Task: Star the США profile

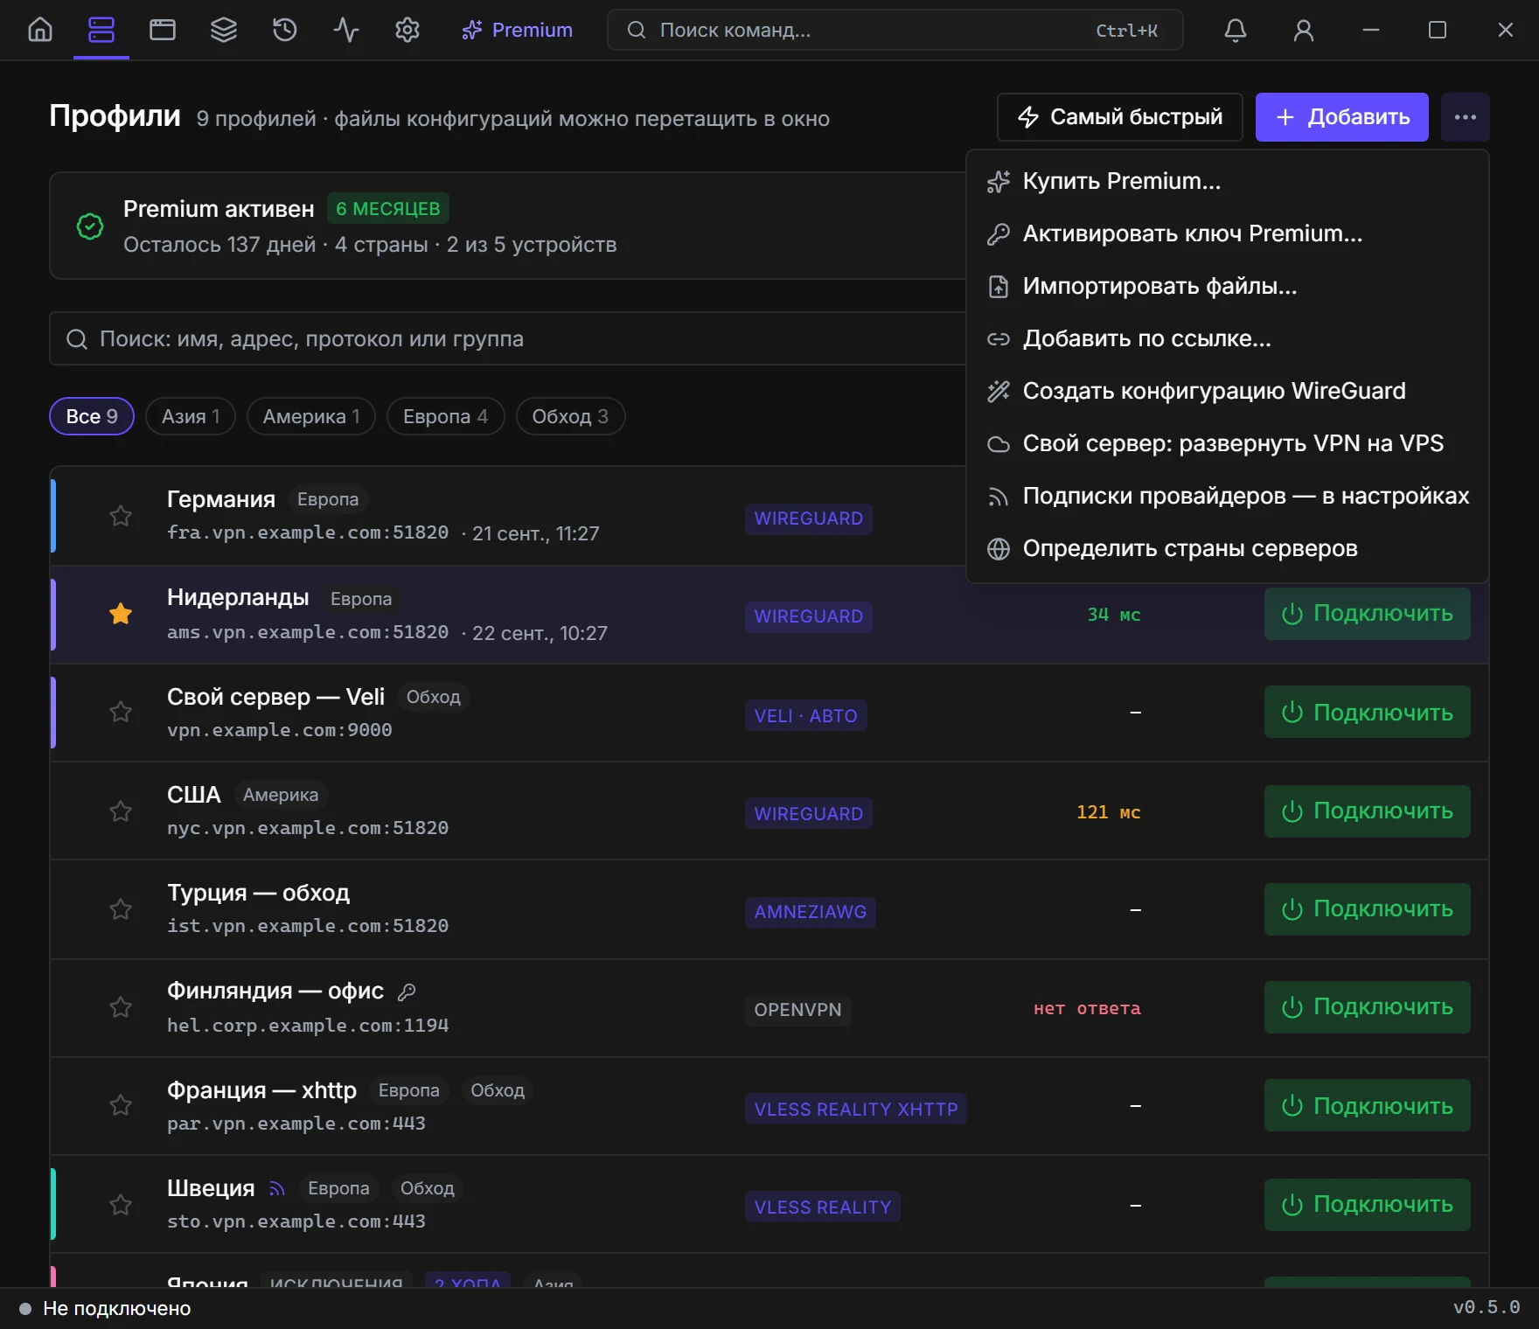Action: [121, 811]
